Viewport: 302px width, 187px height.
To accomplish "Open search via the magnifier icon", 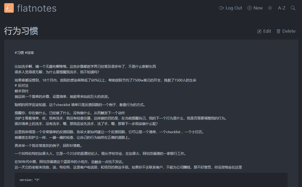I will tap(293, 8).
